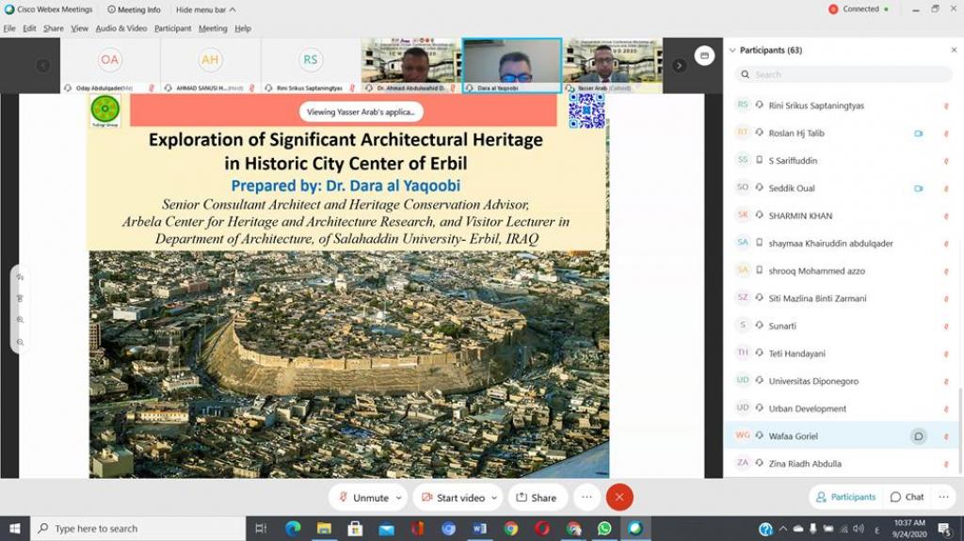Open more options ellipsis next to Share
Image resolution: width=964 pixels, height=541 pixels.
coord(586,497)
